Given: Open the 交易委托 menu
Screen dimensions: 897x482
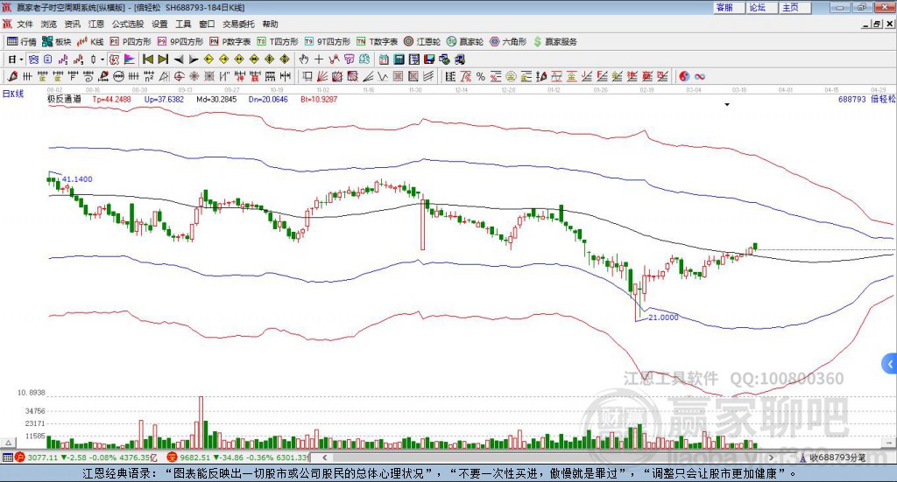Looking at the screenshot, I should click(x=238, y=24).
